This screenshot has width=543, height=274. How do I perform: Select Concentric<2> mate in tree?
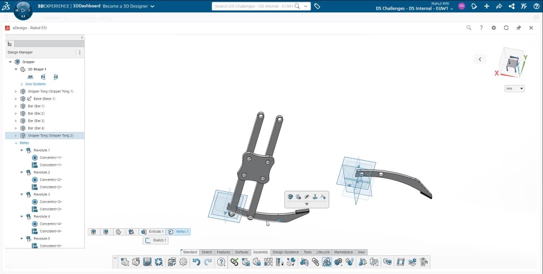tap(50, 180)
